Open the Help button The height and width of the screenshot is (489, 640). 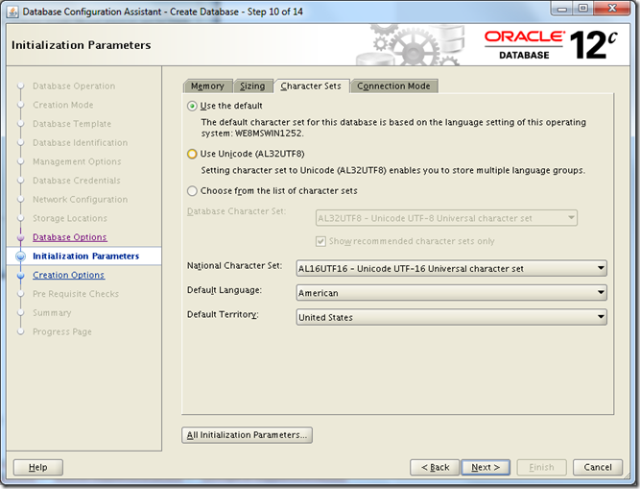[37, 468]
